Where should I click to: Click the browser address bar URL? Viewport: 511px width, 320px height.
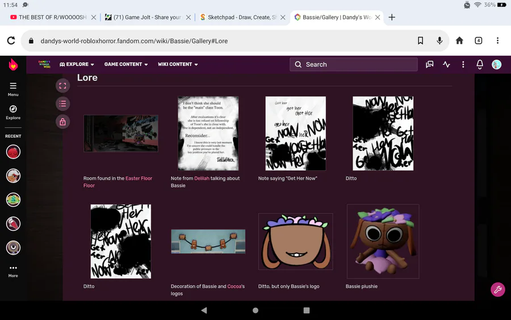click(134, 41)
